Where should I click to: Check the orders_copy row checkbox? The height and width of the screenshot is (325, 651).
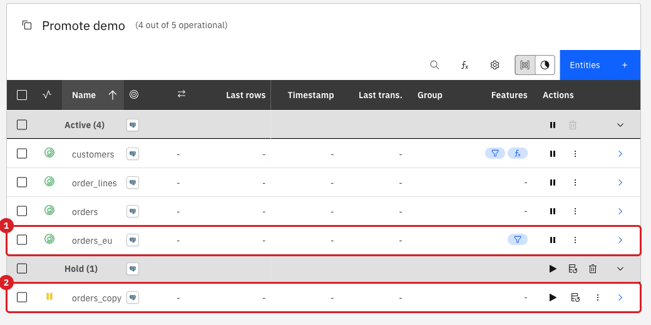(22, 297)
